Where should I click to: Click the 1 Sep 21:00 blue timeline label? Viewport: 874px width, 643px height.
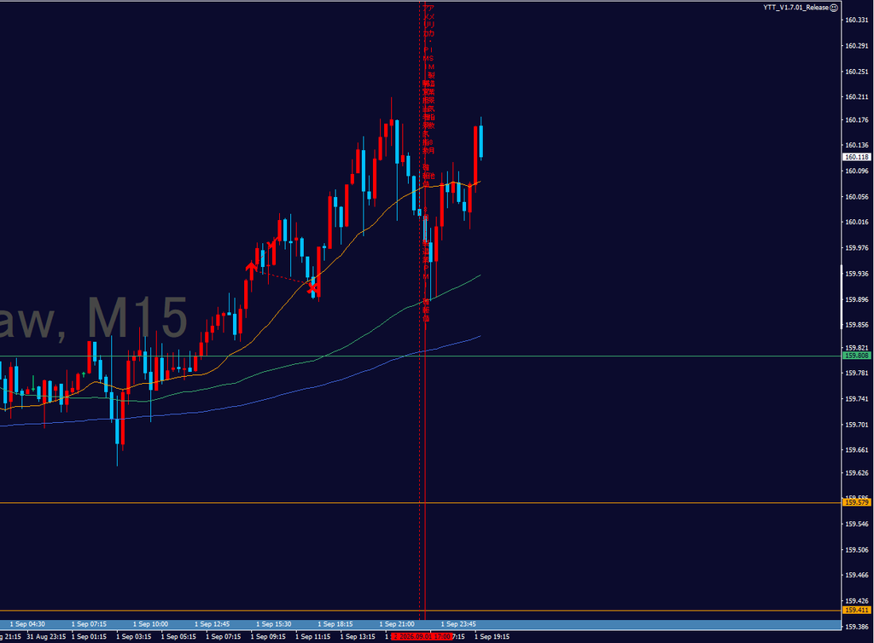[x=397, y=624]
